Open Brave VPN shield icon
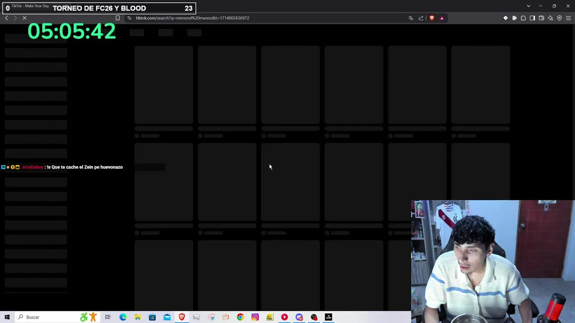Screen dimensions: 575x323 pyautogui.click(x=559, y=18)
